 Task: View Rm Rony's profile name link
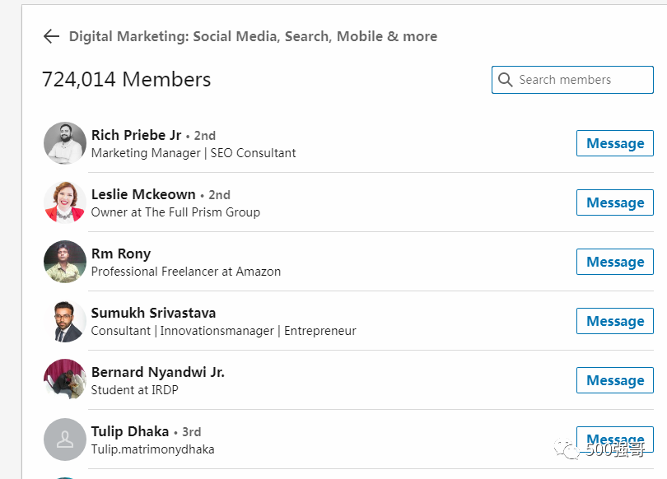[x=121, y=253]
